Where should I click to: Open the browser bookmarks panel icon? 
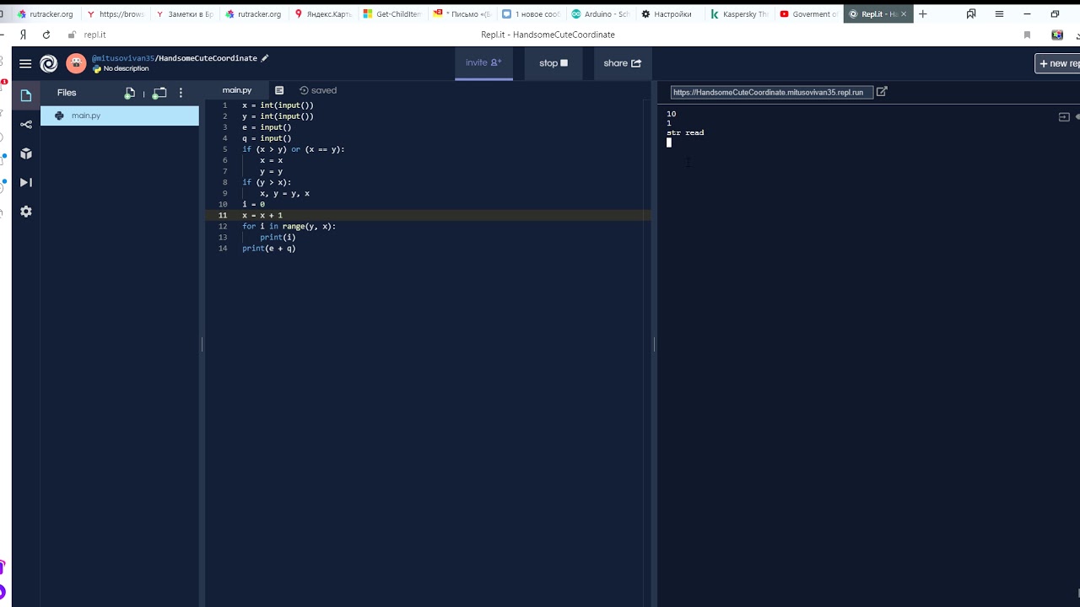click(x=971, y=13)
